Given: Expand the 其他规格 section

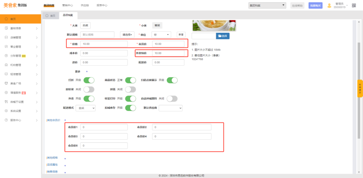Looking at the screenshot, I should tap(65, 159).
